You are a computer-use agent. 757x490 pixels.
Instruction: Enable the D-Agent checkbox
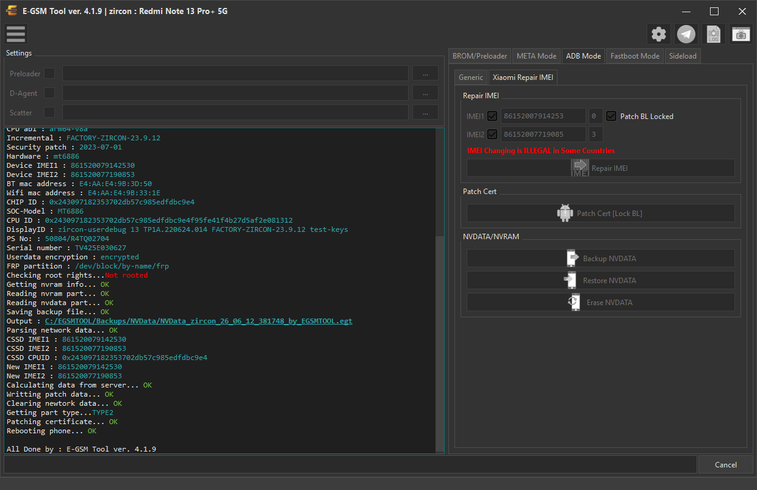[49, 93]
